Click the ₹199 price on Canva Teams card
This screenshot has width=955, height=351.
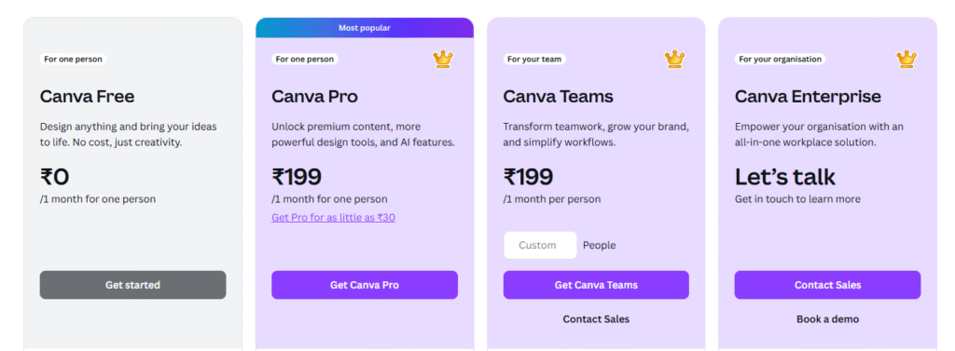point(528,176)
